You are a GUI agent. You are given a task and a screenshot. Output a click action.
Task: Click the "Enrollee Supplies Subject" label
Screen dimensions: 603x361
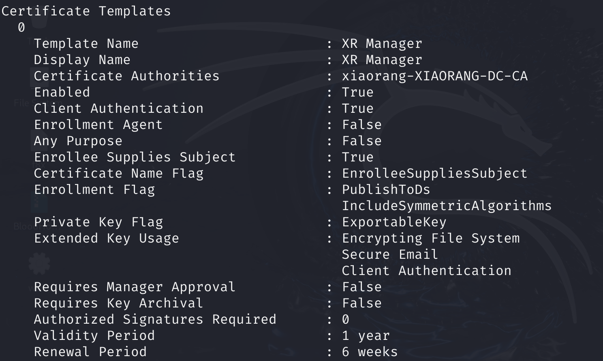(x=135, y=157)
